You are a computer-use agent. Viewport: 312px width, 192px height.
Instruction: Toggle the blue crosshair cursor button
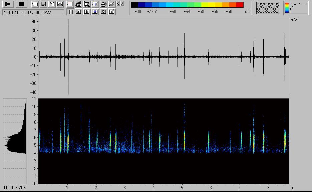coord(95,12)
